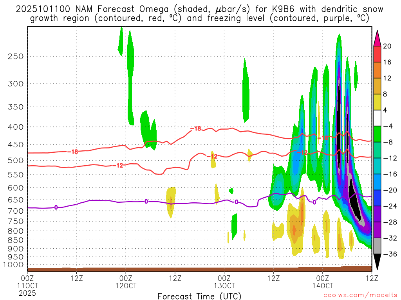Click the pink top arrow of colorbar
Viewport: 401px width, 300px height.
click(x=377, y=38)
